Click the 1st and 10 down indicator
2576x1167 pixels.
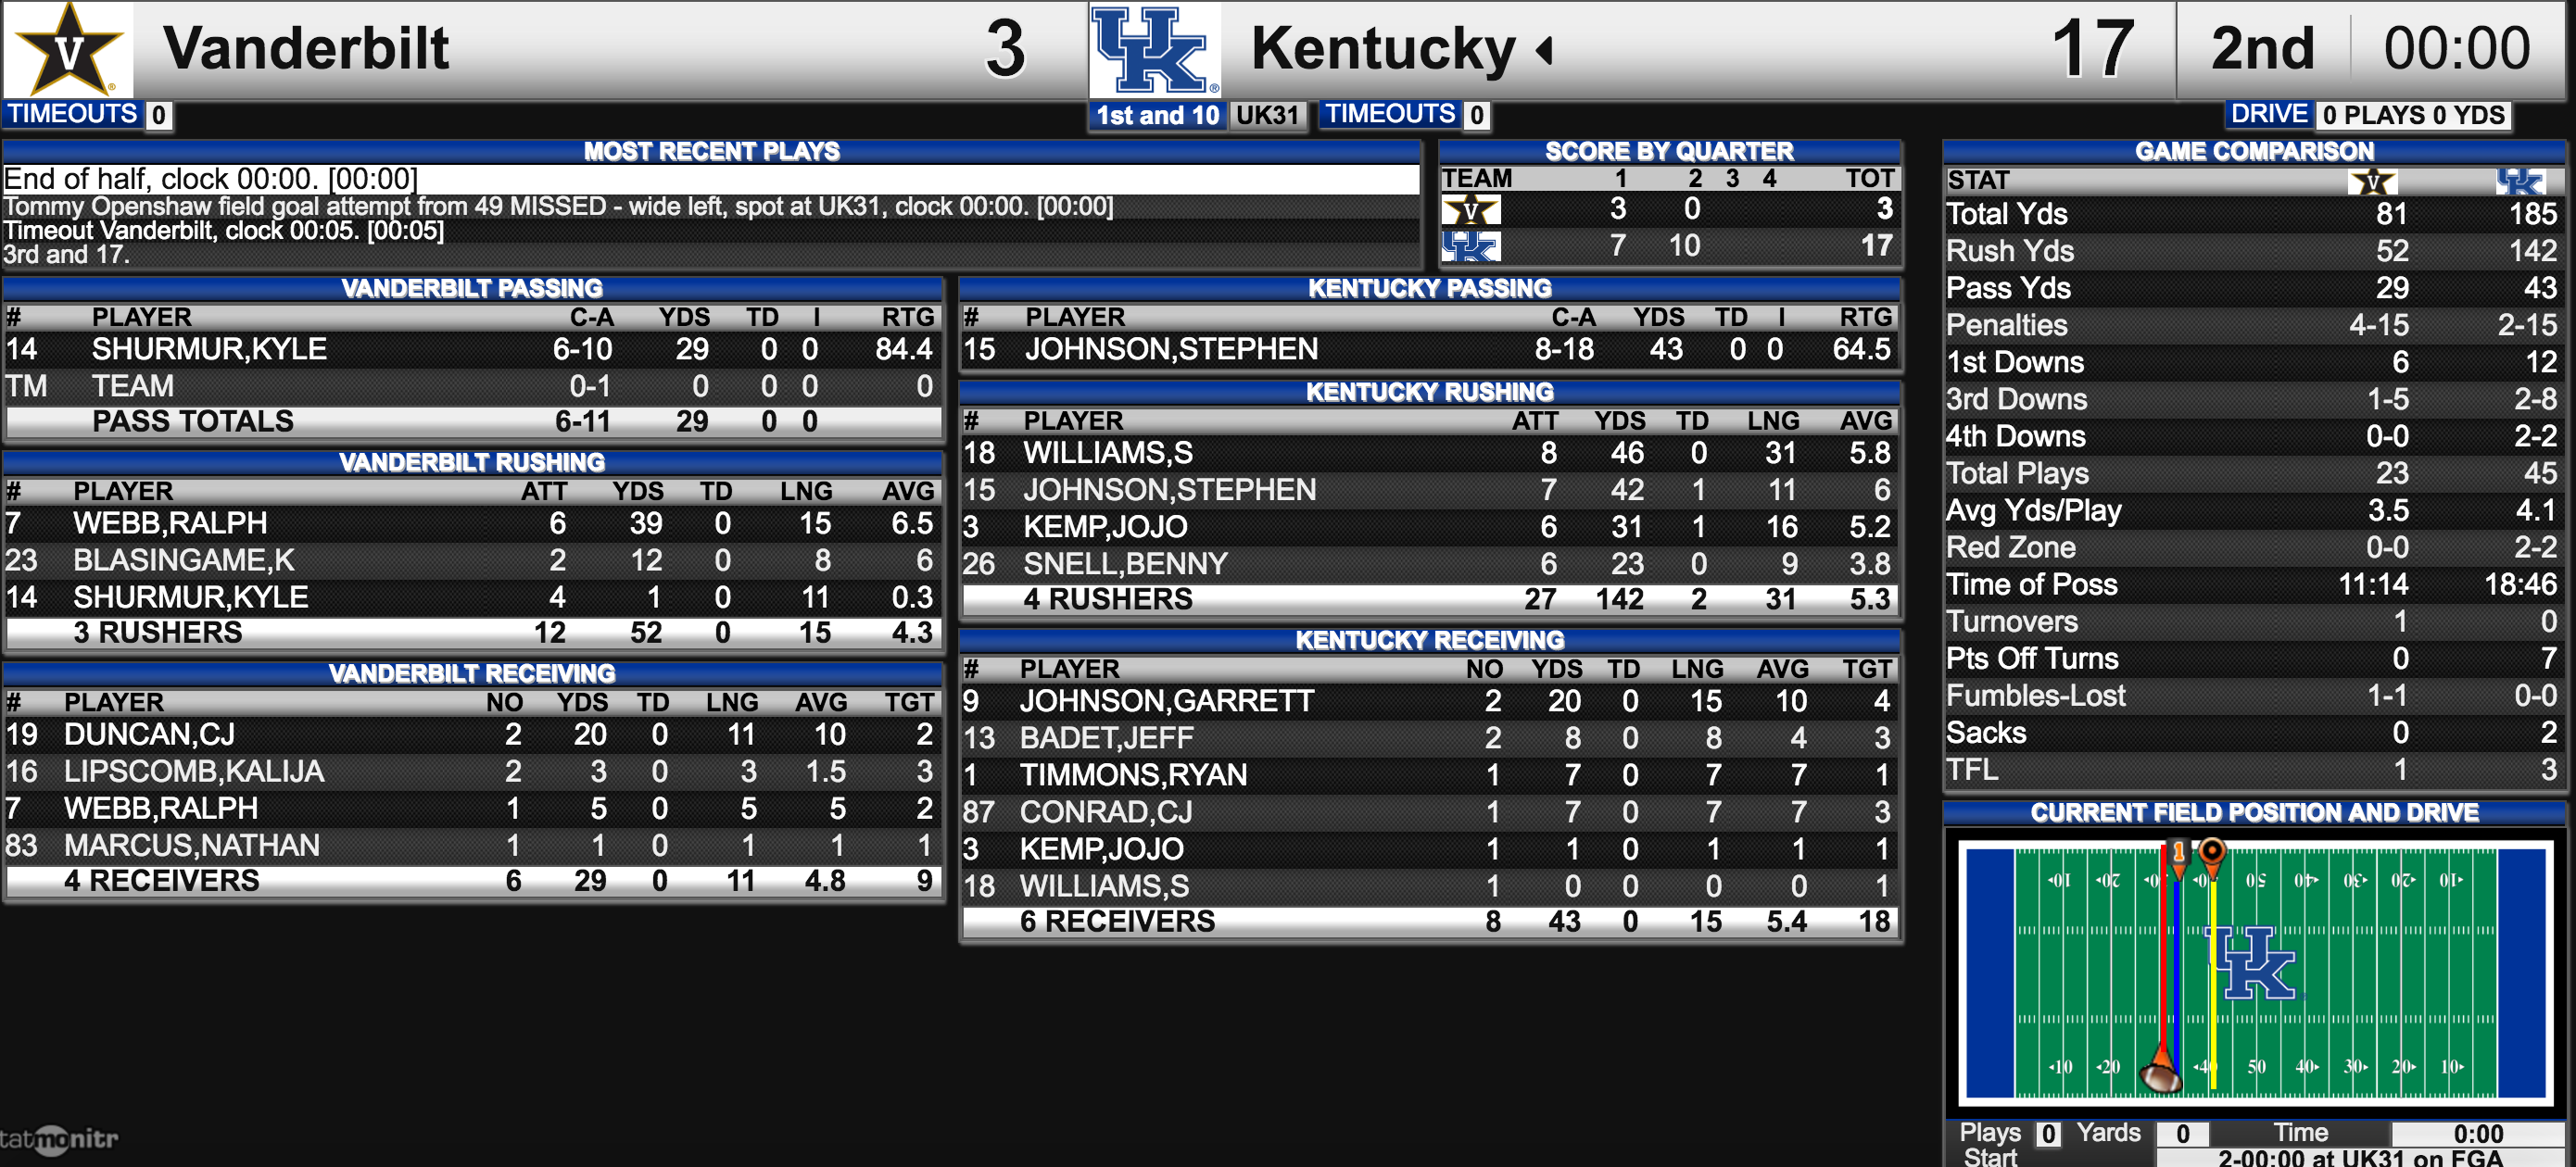1157,116
